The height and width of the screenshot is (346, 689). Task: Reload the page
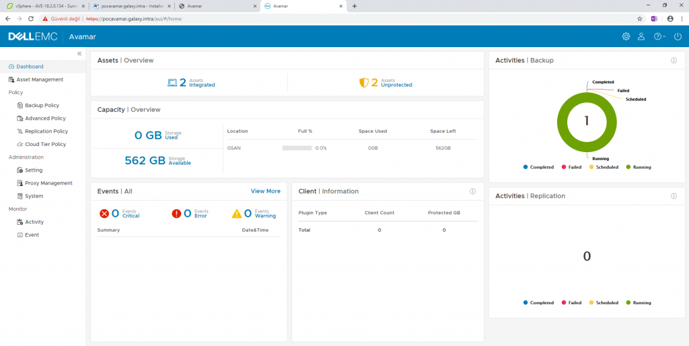(x=31, y=19)
